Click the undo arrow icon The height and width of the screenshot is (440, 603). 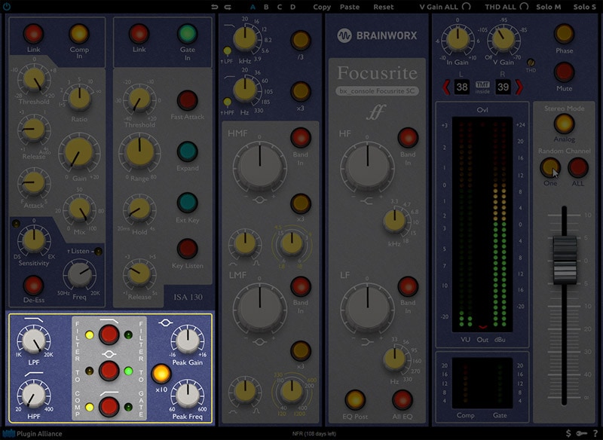pyautogui.click(x=216, y=7)
